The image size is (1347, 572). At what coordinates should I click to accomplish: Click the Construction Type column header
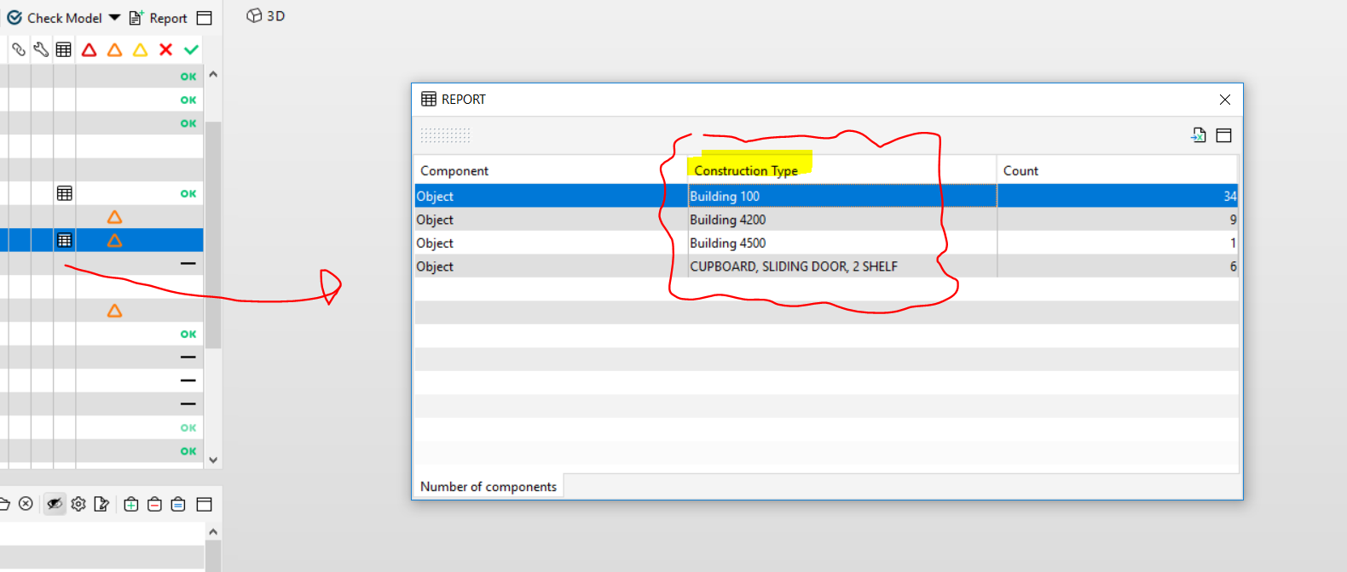842,170
